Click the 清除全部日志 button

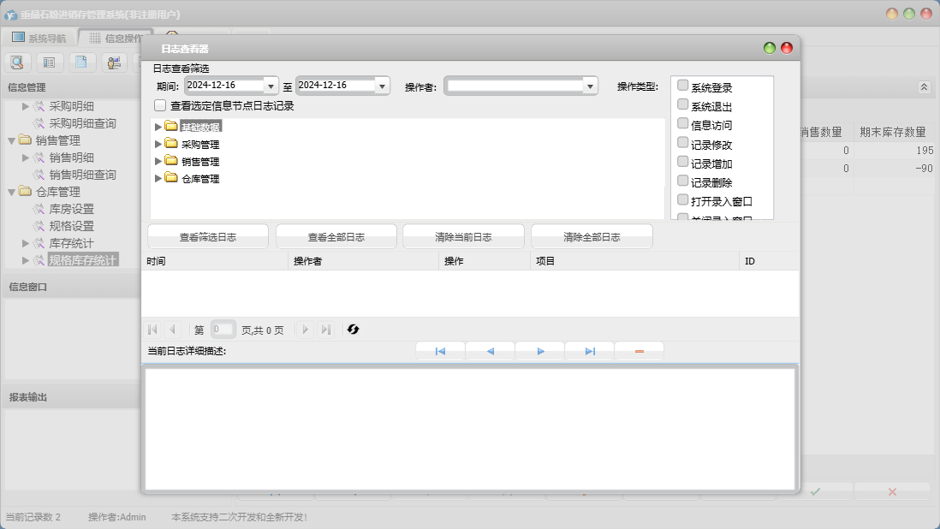pos(592,236)
